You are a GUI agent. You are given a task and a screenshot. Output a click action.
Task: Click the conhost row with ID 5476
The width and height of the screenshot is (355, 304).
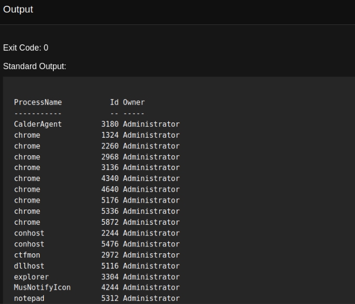(x=29, y=244)
